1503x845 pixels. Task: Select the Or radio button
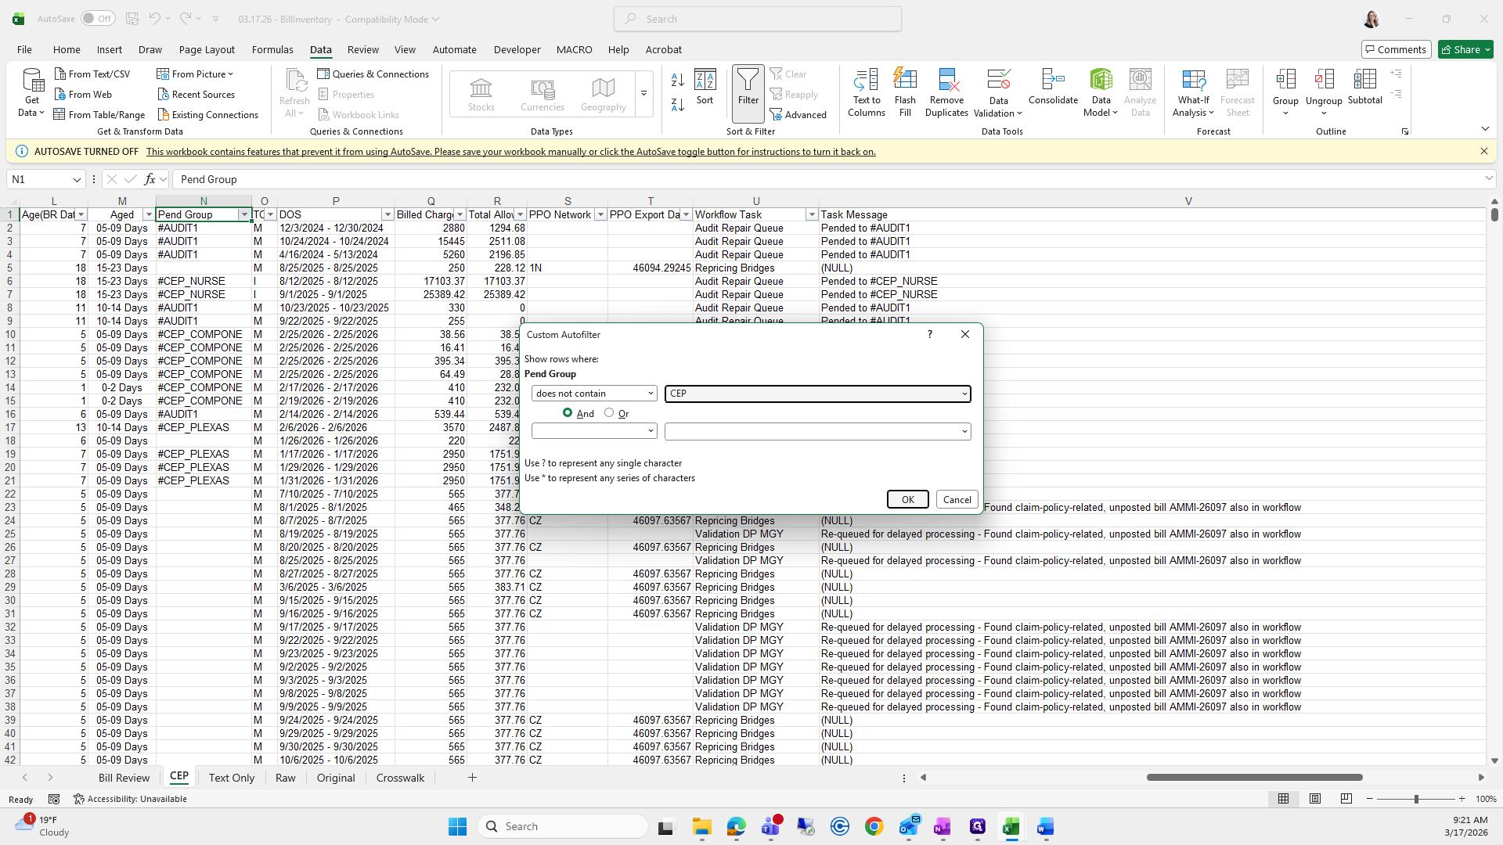(609, 412)
